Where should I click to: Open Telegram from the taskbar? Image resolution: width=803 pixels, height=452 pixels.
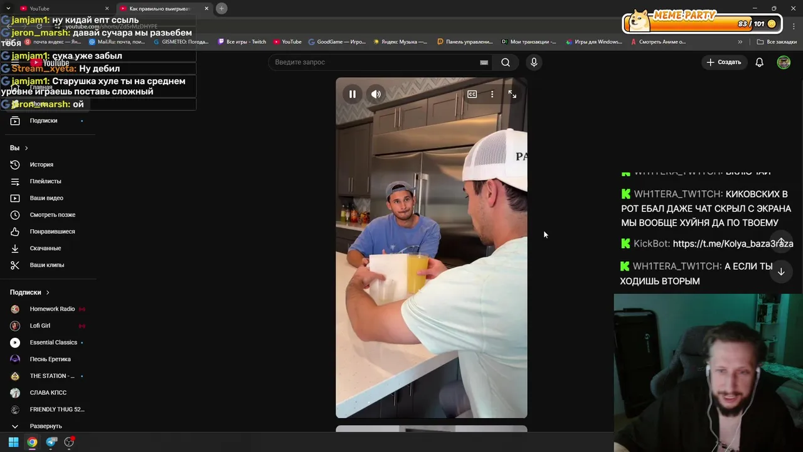tap(51, 442)
